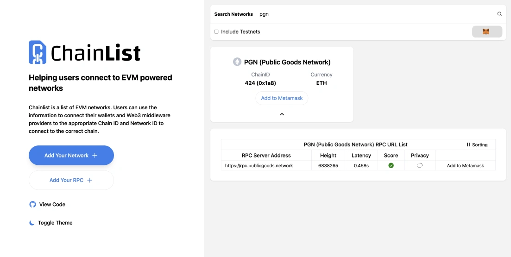
Task: Click the currency value ETH
Action: point(322,83)
